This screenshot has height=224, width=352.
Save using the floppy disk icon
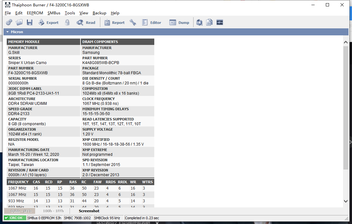(30, 22)
